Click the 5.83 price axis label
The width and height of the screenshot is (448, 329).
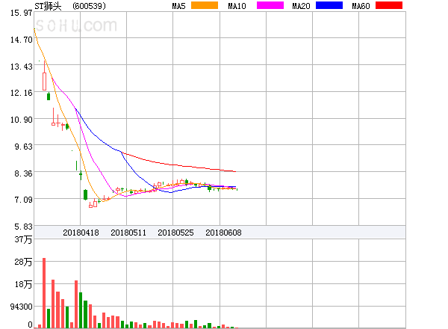point(23,227)
